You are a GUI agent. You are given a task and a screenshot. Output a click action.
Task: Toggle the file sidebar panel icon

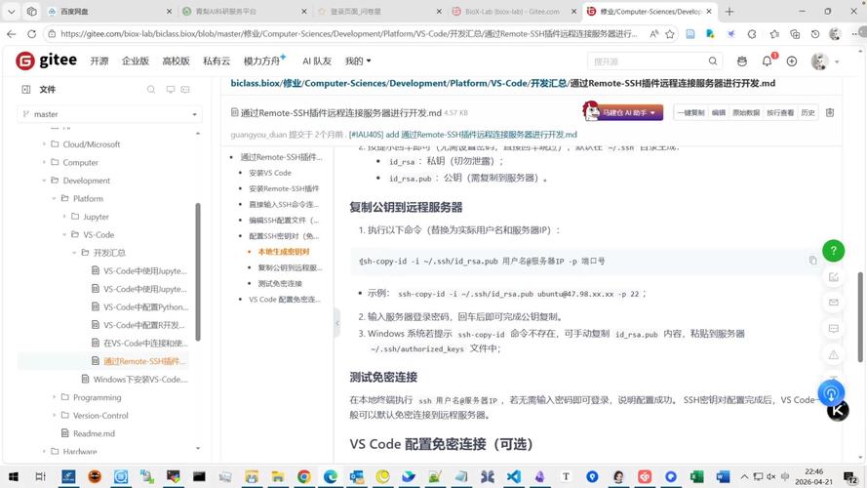(26, 89)
